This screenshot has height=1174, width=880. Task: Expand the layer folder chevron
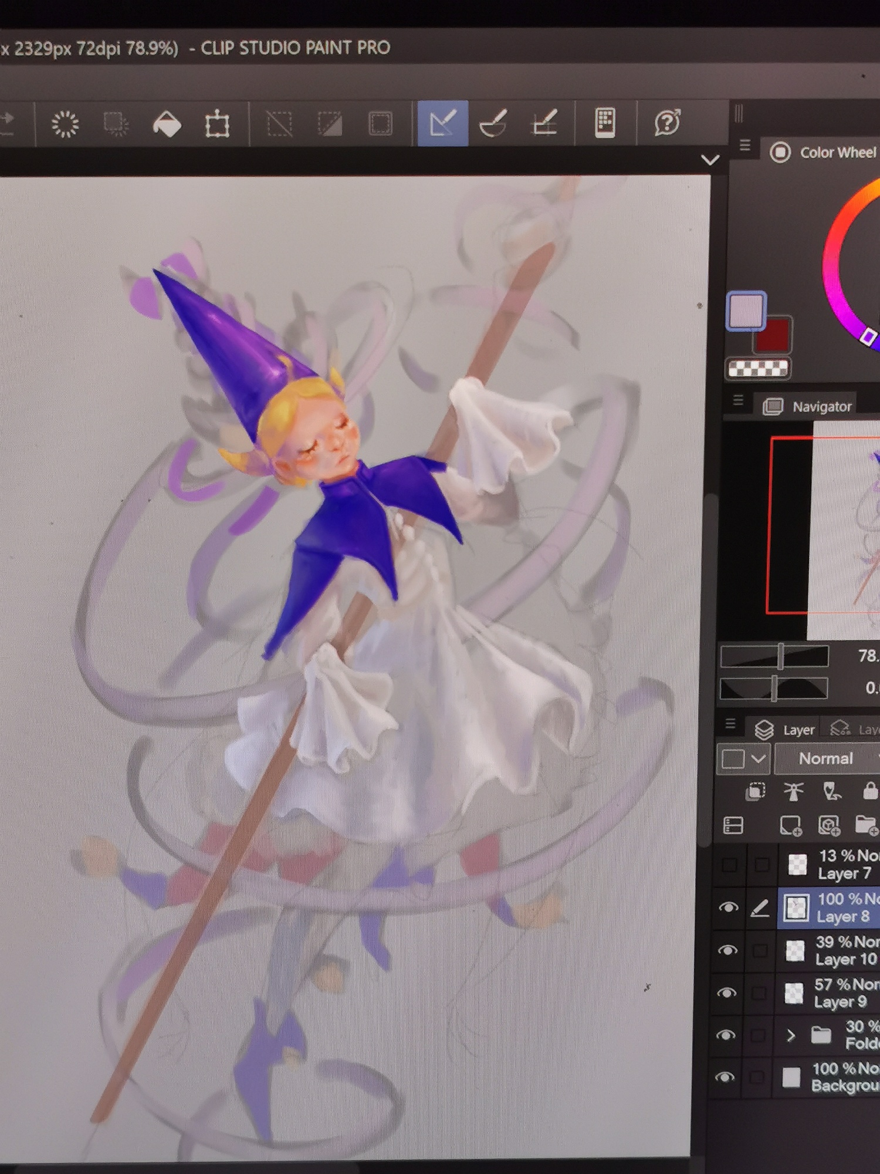(790, 1035)
